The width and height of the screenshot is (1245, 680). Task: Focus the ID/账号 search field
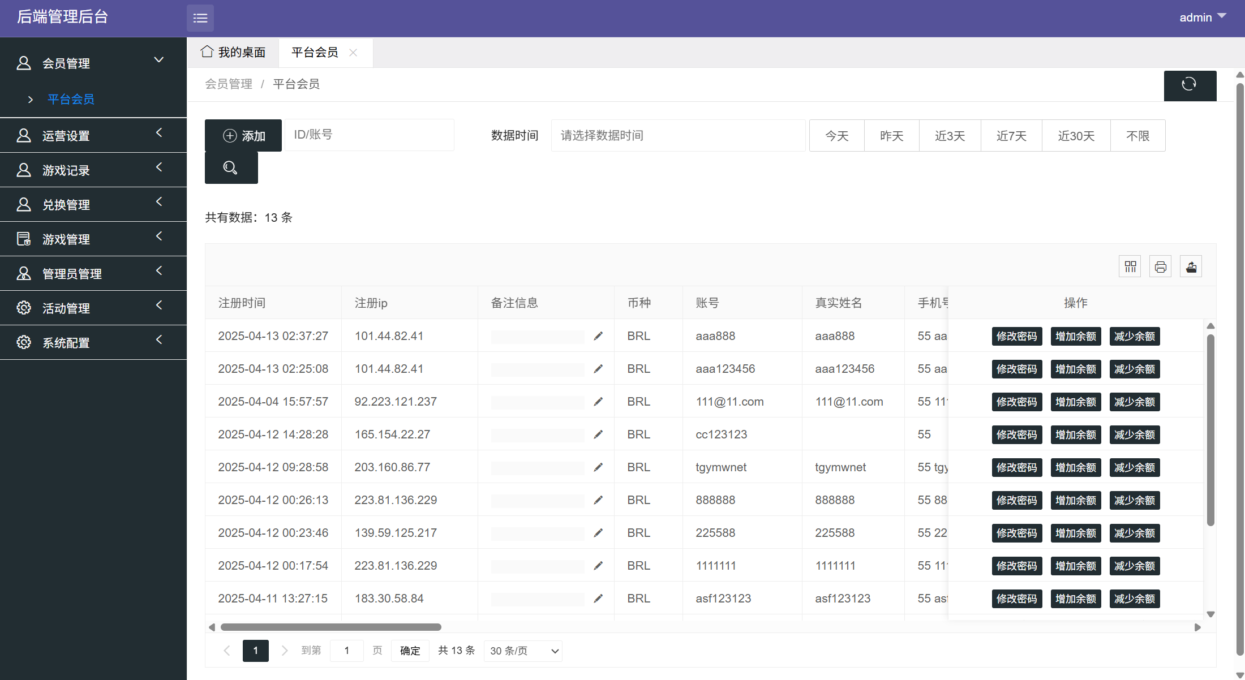click(x=369, y=135)
